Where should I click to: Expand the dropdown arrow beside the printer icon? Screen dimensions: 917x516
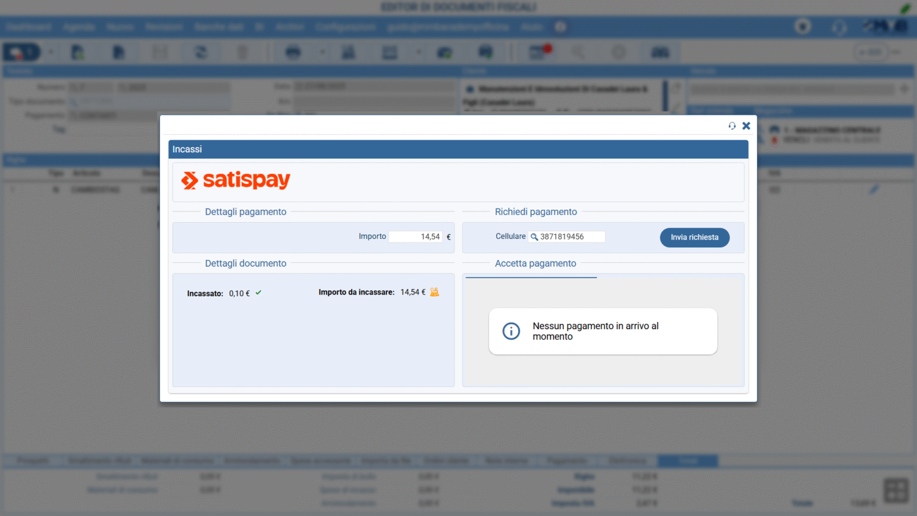(322, 53)
